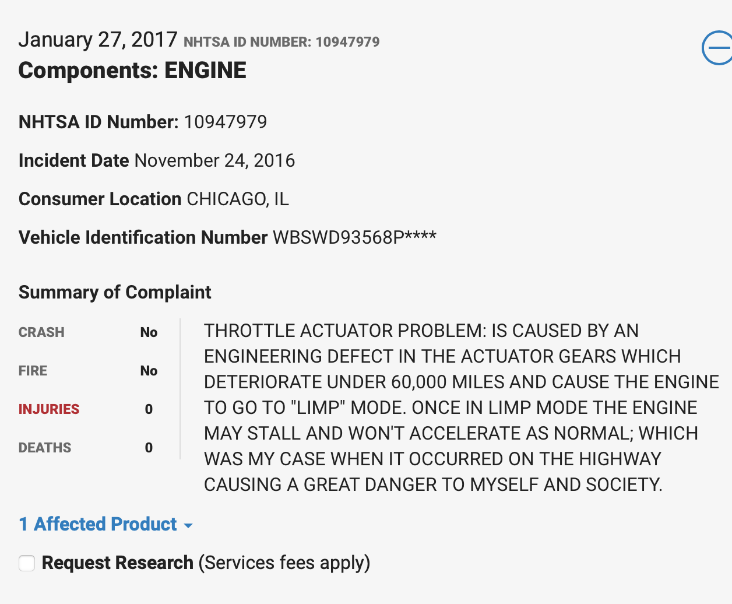Screen dimensions: 732x604
Task: Click the January 27, 2017 complaint header
Action: 98,40
